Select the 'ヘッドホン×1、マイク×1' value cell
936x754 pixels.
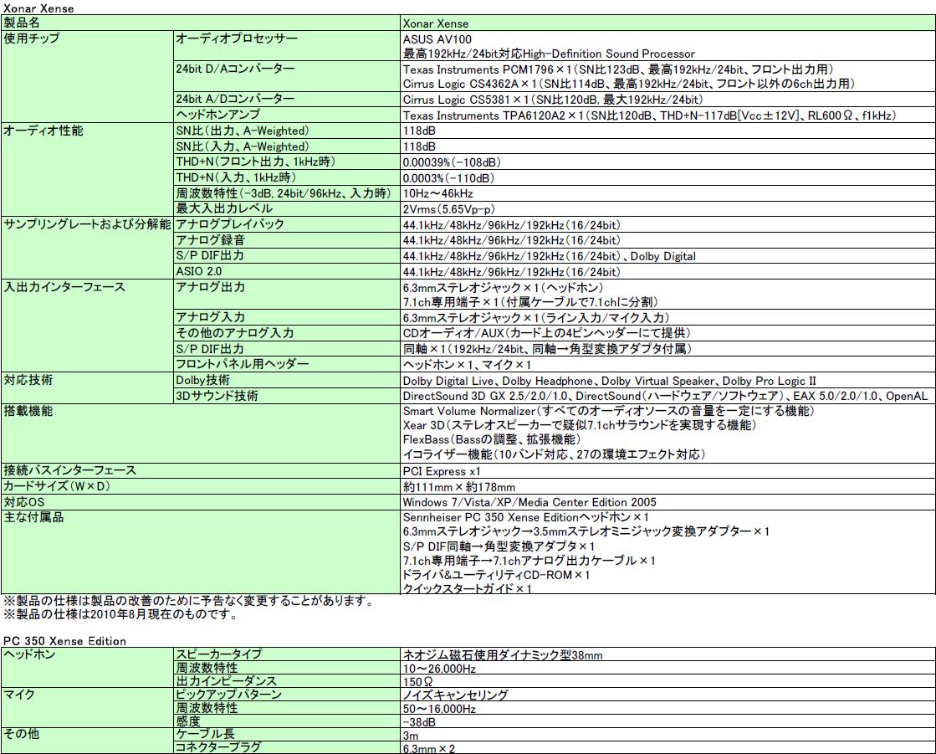point(668,364)
